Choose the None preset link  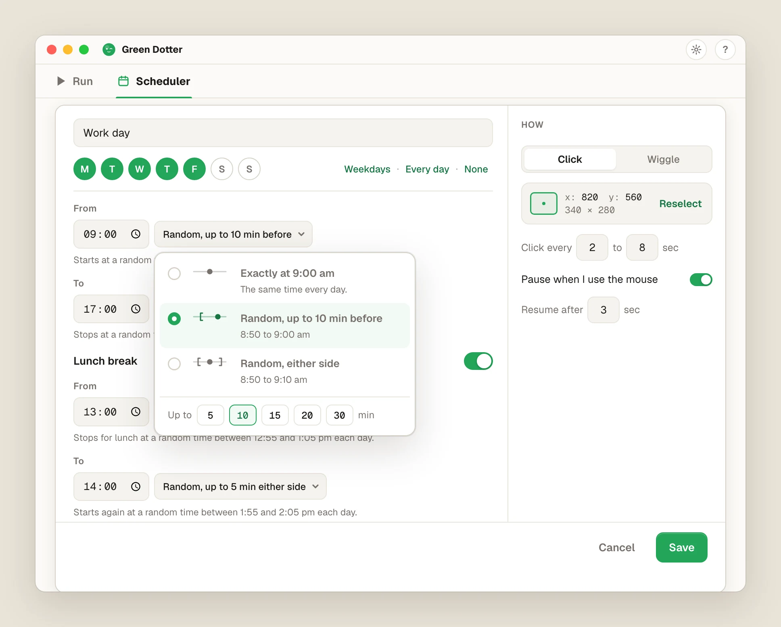[x=476, y=169]
